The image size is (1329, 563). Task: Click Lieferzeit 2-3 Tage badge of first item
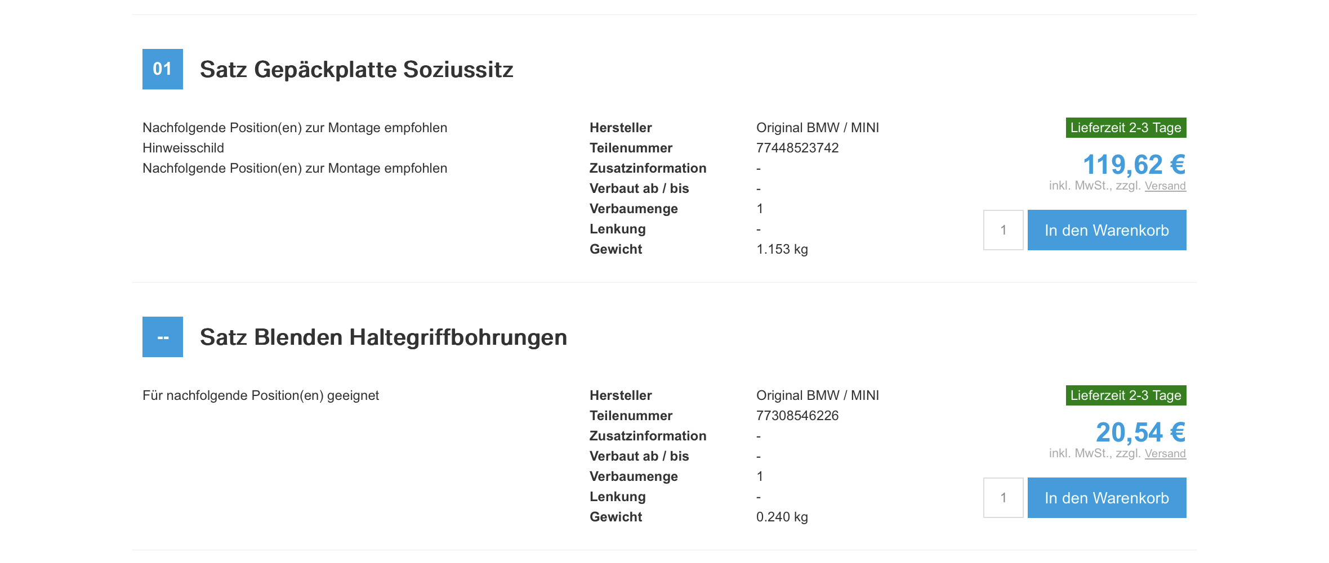point(1126,128)
